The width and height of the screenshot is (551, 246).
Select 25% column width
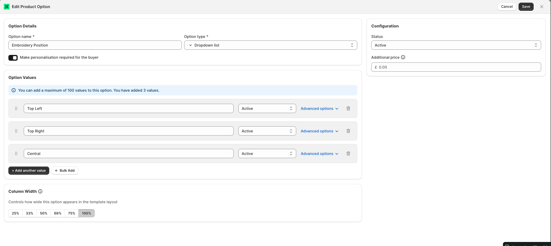(x=15, y=213)
